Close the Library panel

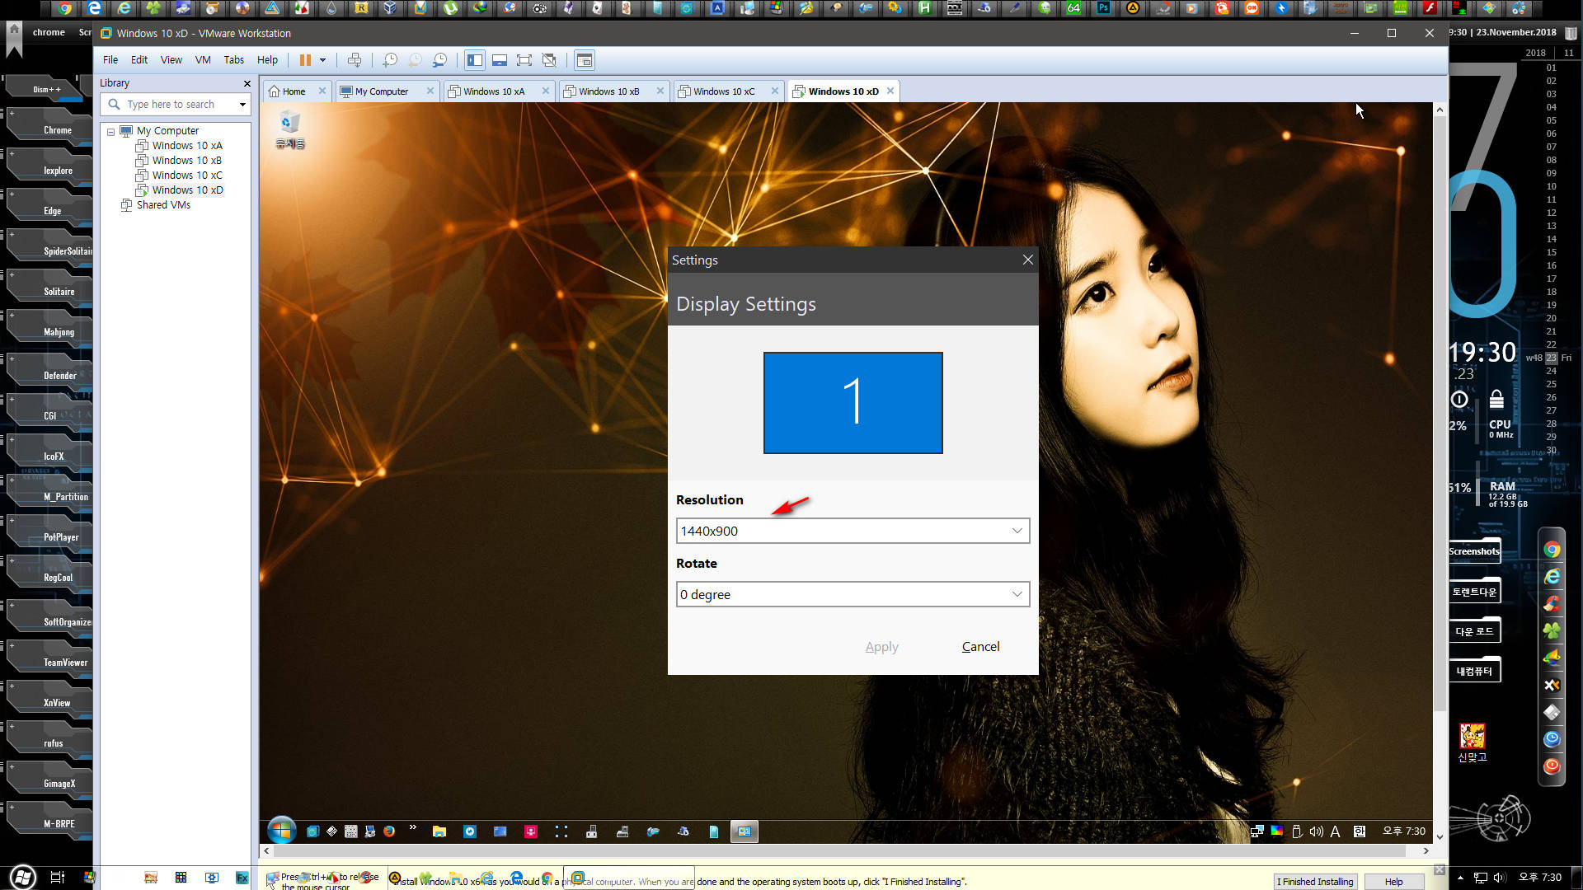click(x=247, y=83)
